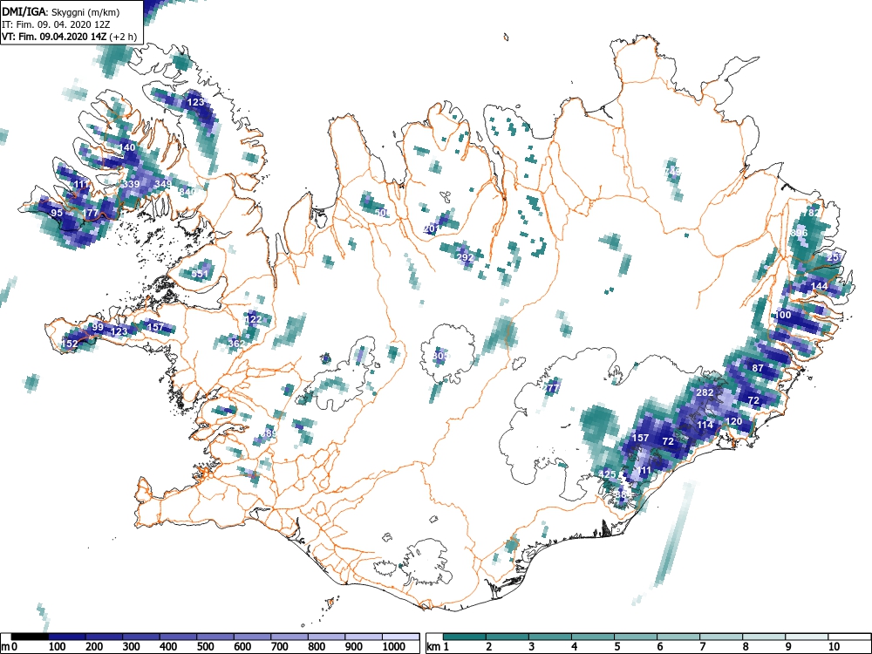Click the black 0–100 m legend swatch

(x=30, y=637)
